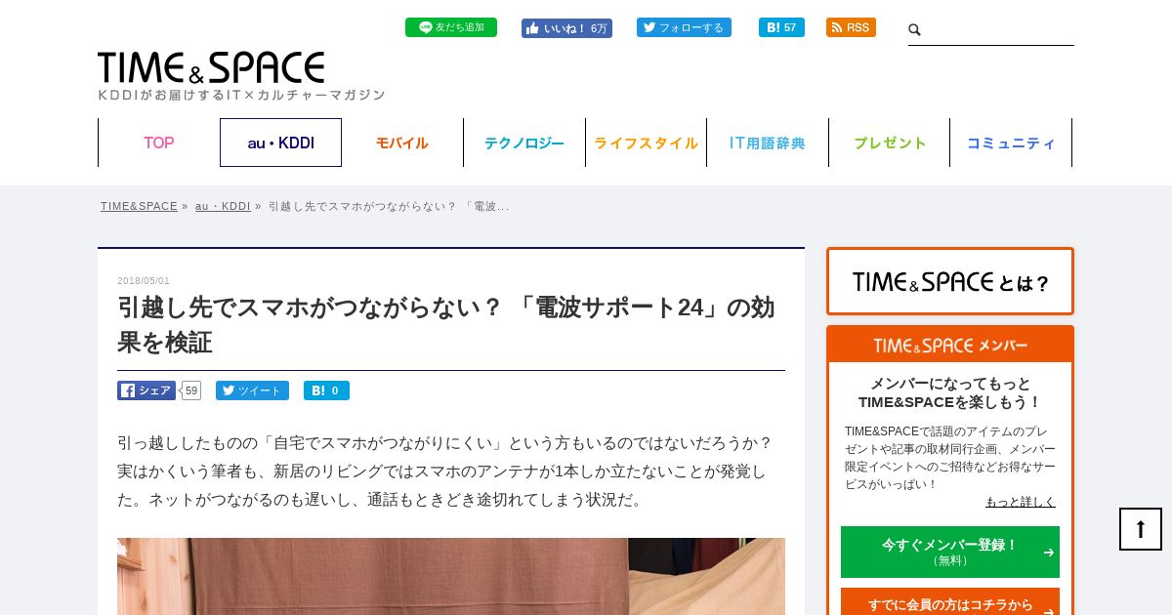Image resolution: width=1172 pixels, height=615 pixels.
Task: Open the テクノロジー navigation tab
Action: point(524,143)
